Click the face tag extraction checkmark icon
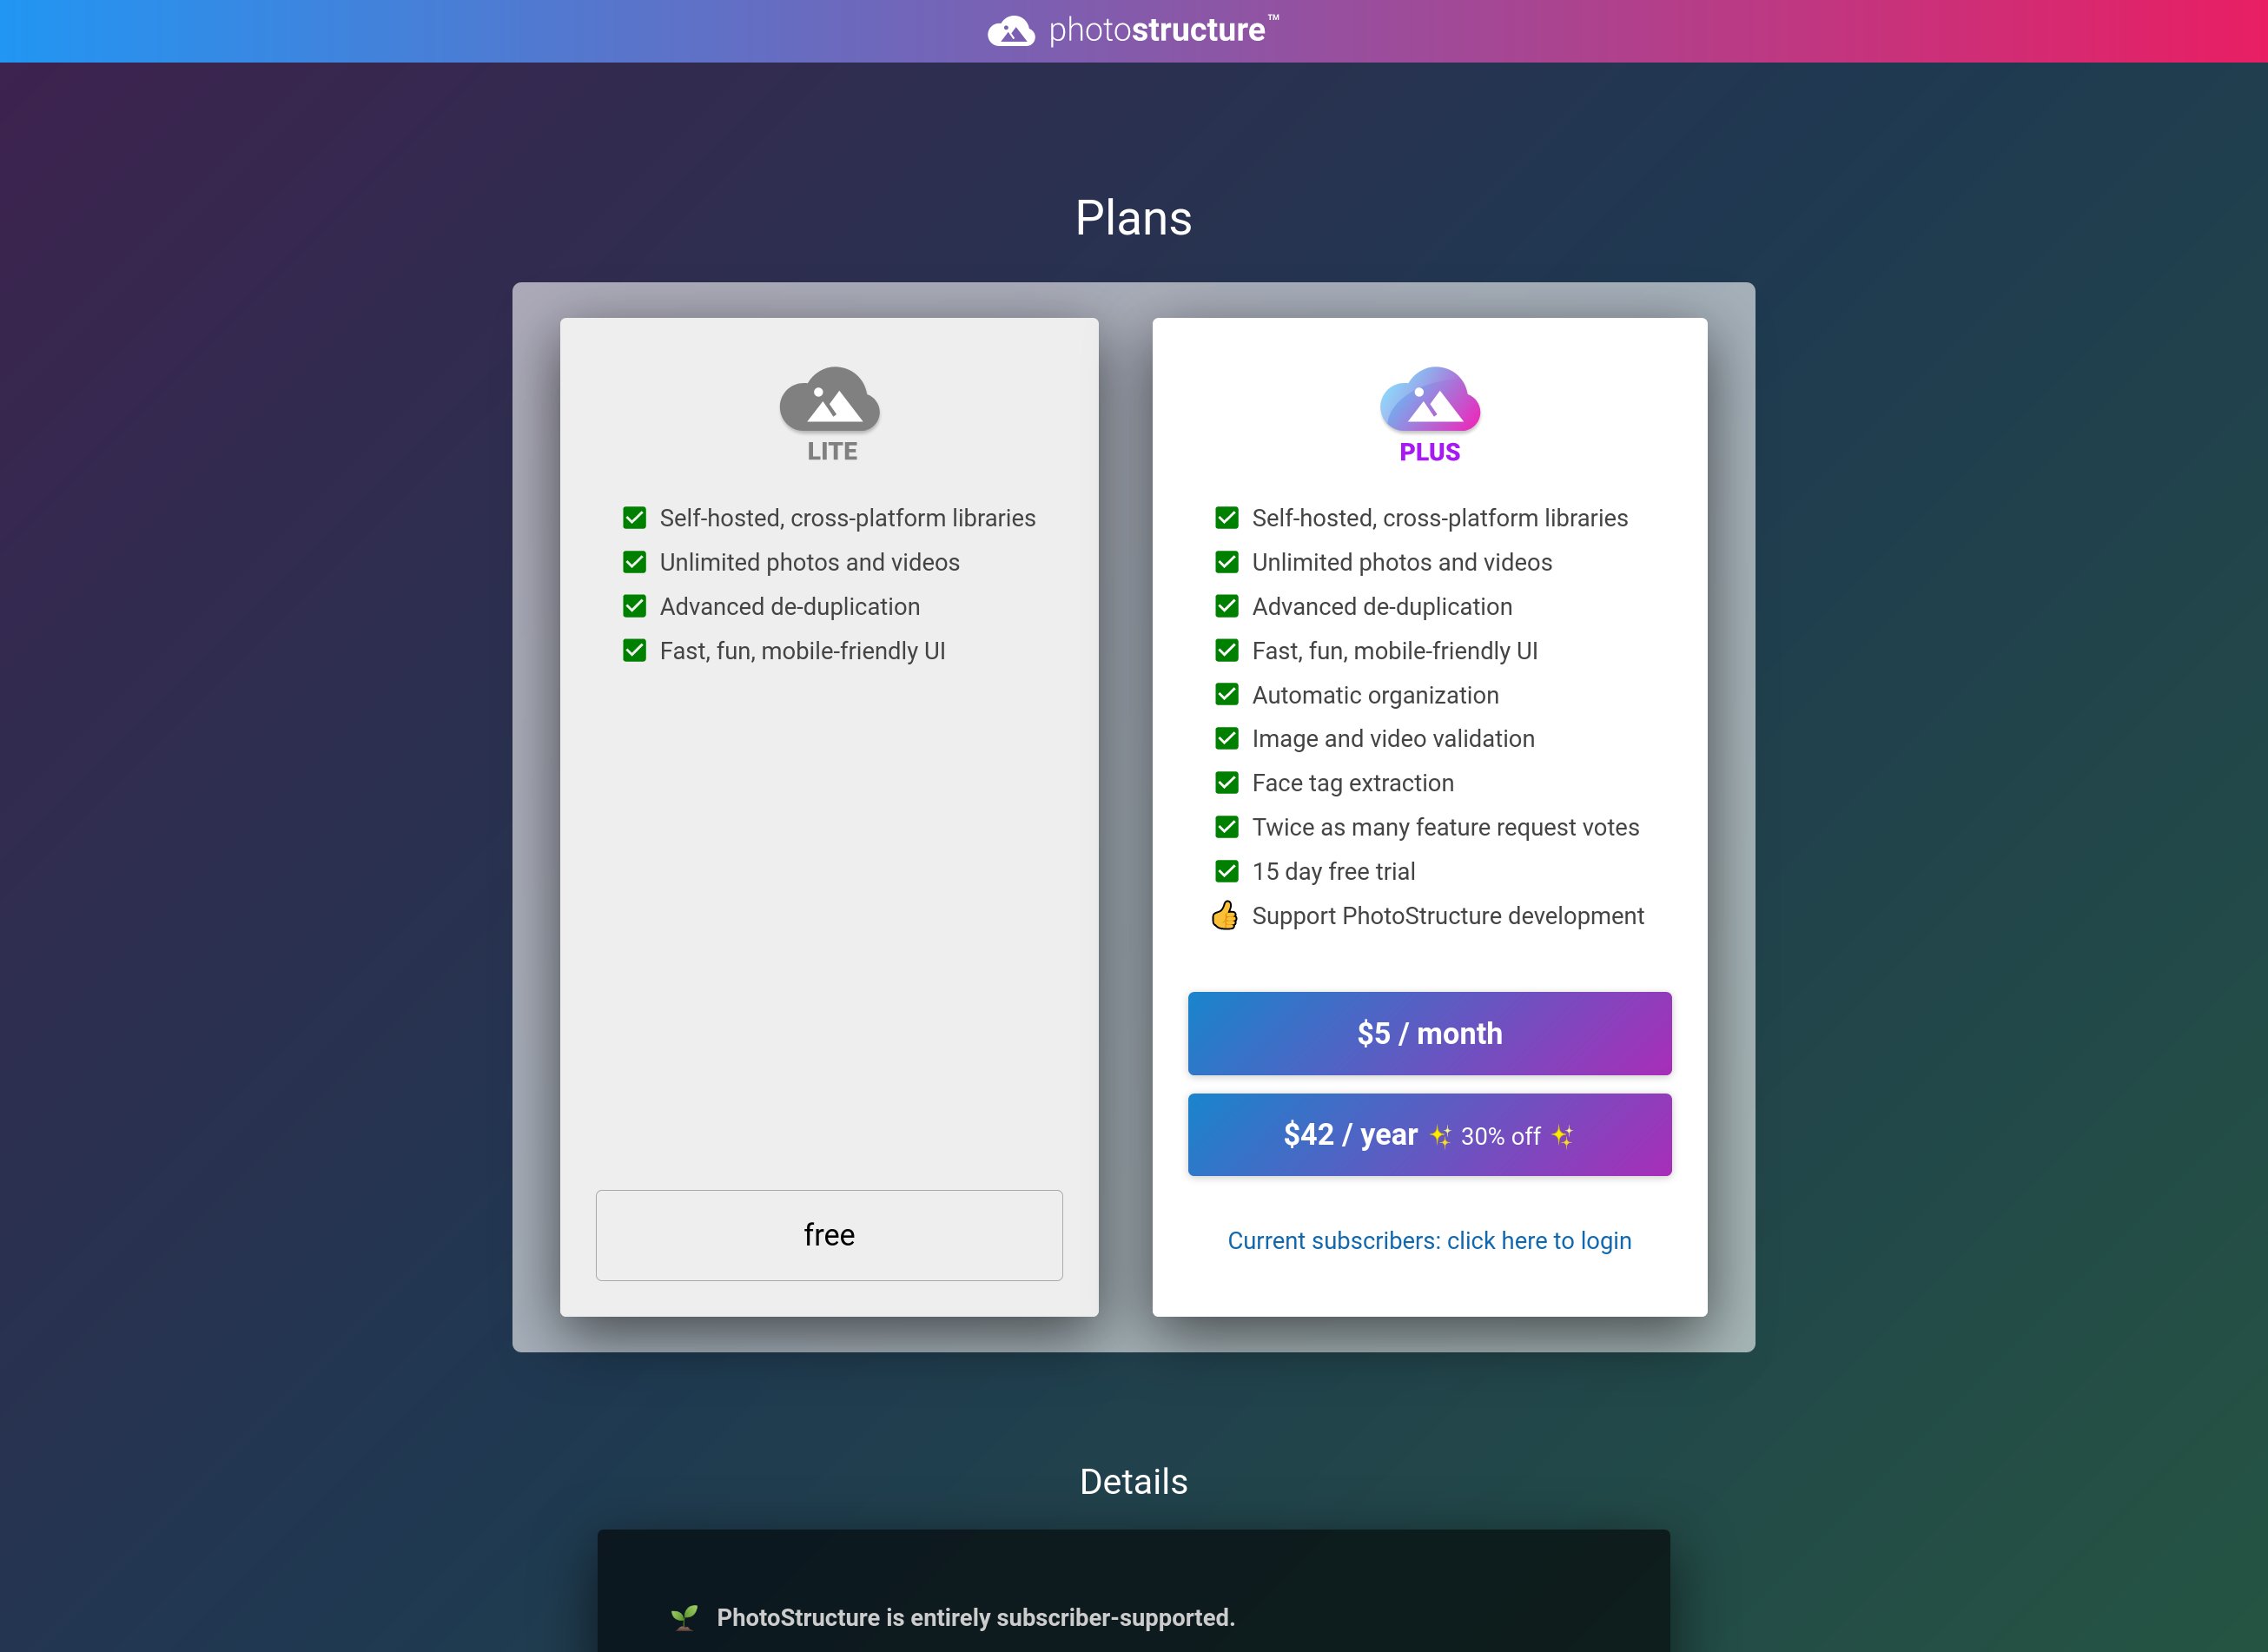This screenshot has width=2268, height=1652. 1226,782
